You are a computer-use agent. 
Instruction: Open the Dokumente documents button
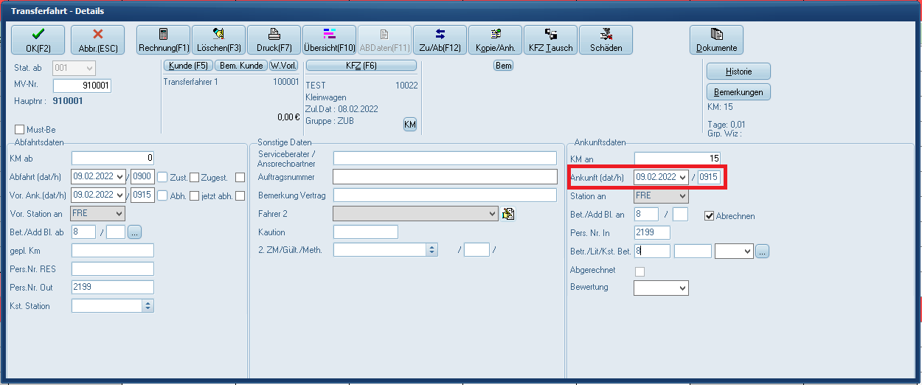pos(716,40)
